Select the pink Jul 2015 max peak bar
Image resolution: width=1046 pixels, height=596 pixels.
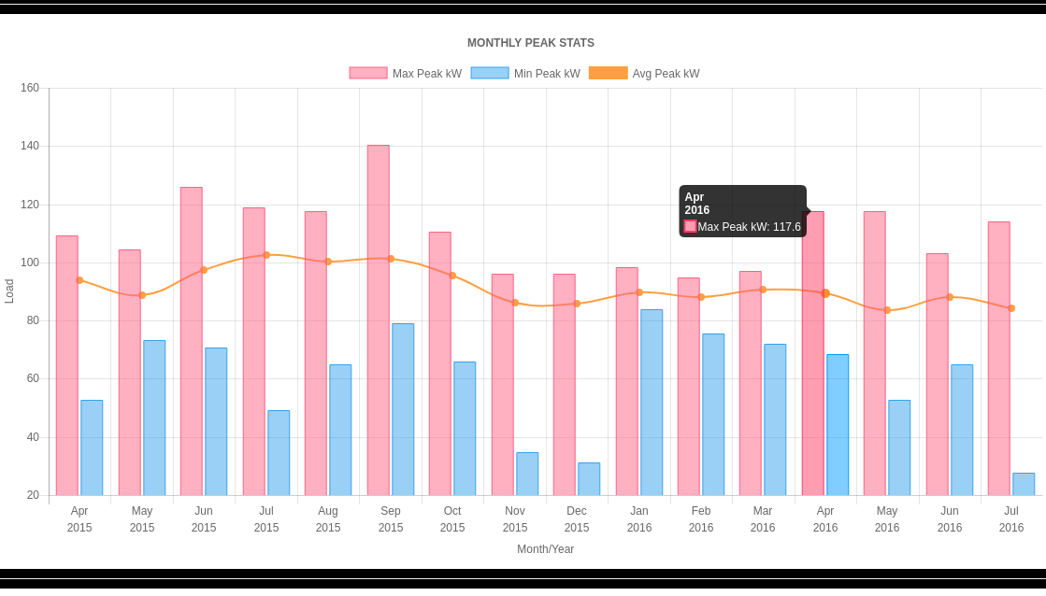click(254, 351)
